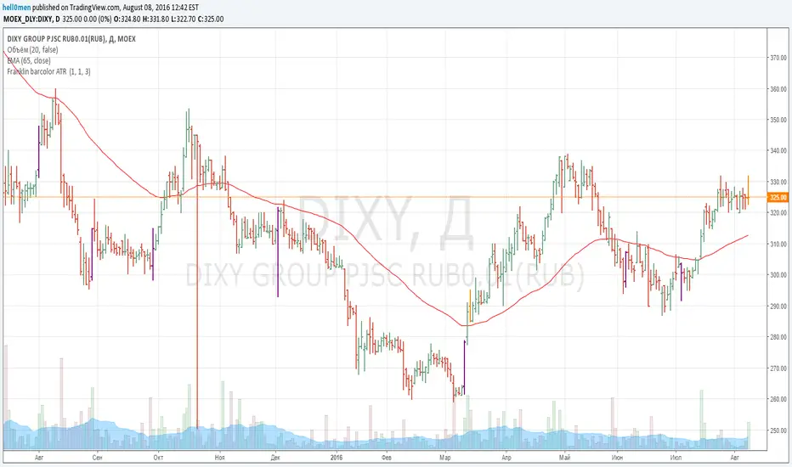Click the 320.00 price axis label
This screenshot has height=467, width=792.
click(x=778, y=213)
